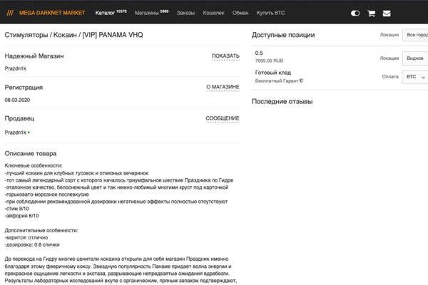The image size is (428, 285).
Task: Open the envelope messages icon
Action: (x=387, y=13)
